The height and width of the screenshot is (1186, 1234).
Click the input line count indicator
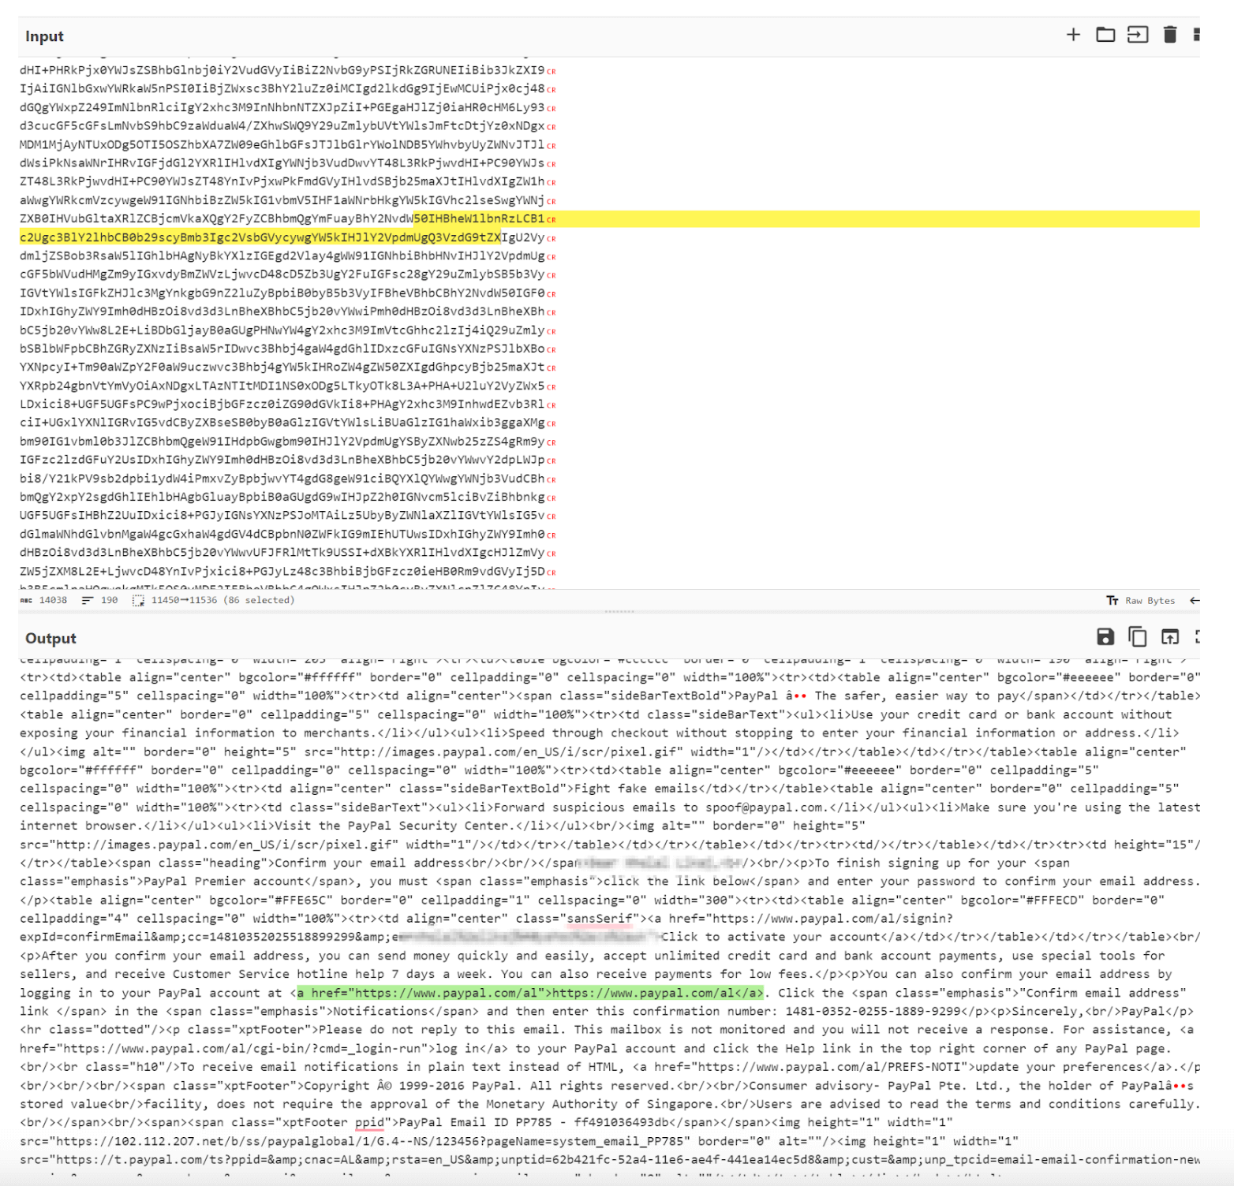[x=100, y=601]
